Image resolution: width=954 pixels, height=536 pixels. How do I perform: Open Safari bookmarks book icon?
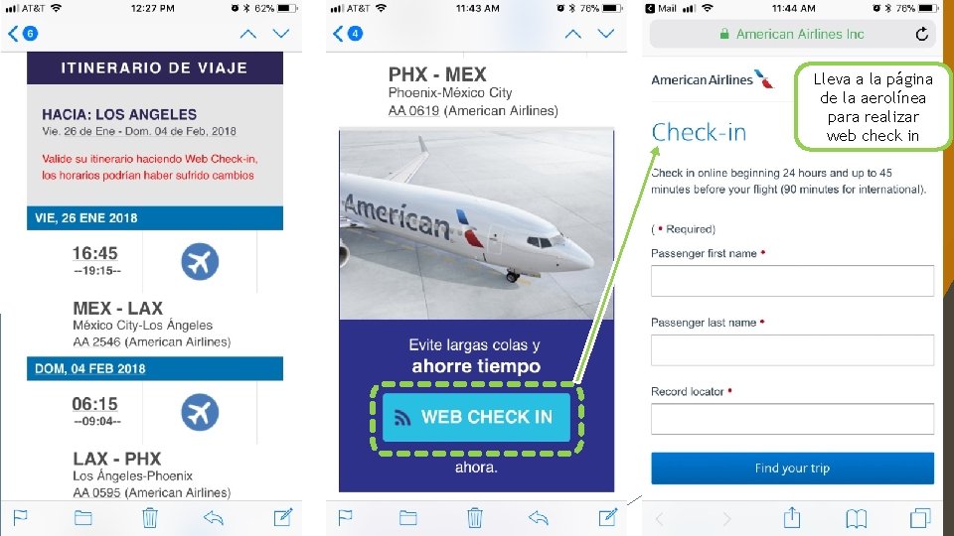856,518
